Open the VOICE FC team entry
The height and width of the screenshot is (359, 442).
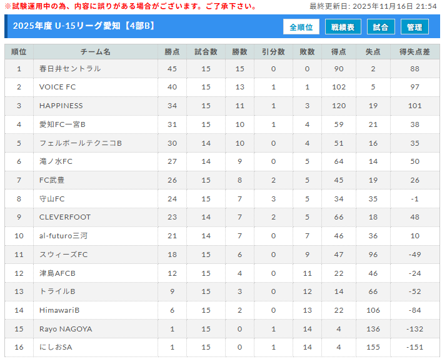click(x=58, y=87)
